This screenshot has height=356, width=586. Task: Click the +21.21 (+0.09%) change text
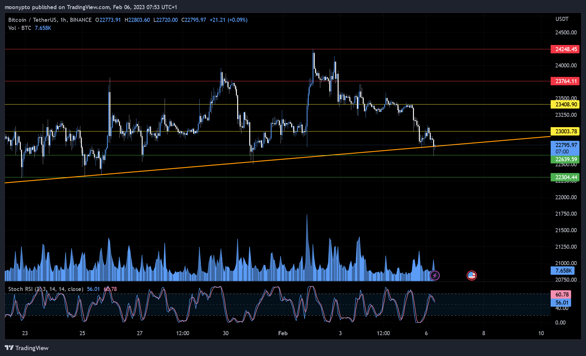pyautogui.click(x=229, y=20)
